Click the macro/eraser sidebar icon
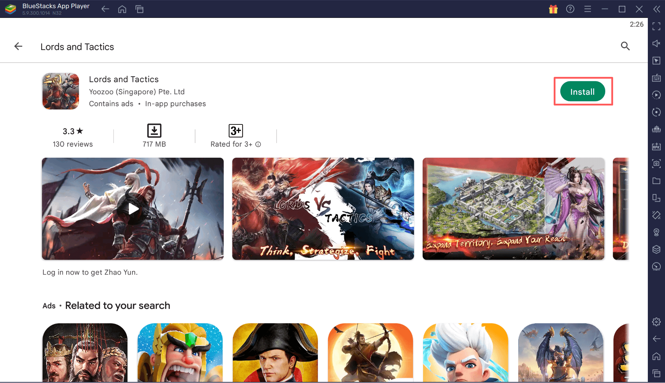The image size is (665, 383). (656, 215)
